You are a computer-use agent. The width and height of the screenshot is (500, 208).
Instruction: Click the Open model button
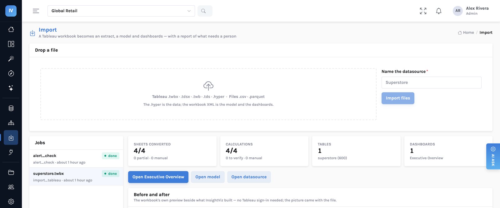point(208,177)
